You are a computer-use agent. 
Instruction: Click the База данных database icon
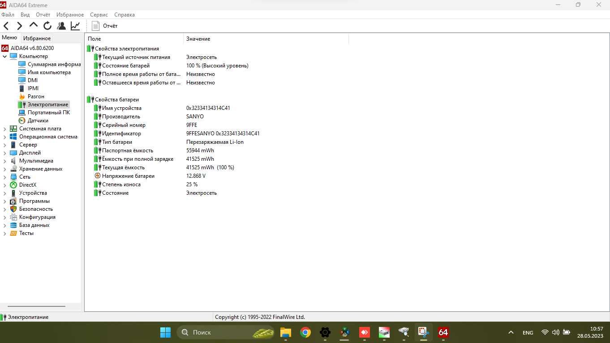point(13,225)
